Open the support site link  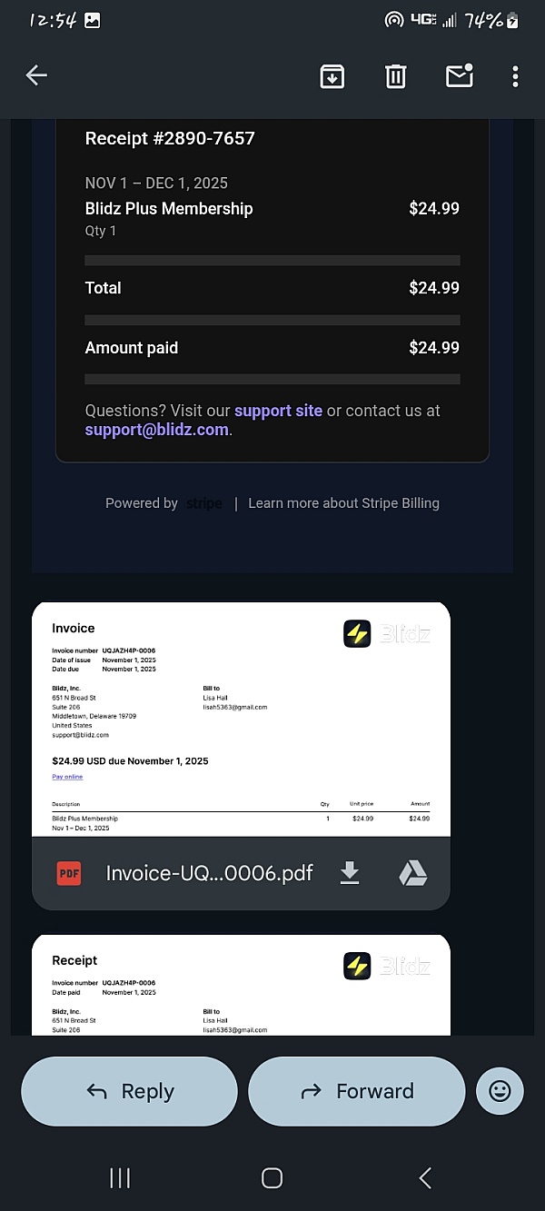coord(278,411)
